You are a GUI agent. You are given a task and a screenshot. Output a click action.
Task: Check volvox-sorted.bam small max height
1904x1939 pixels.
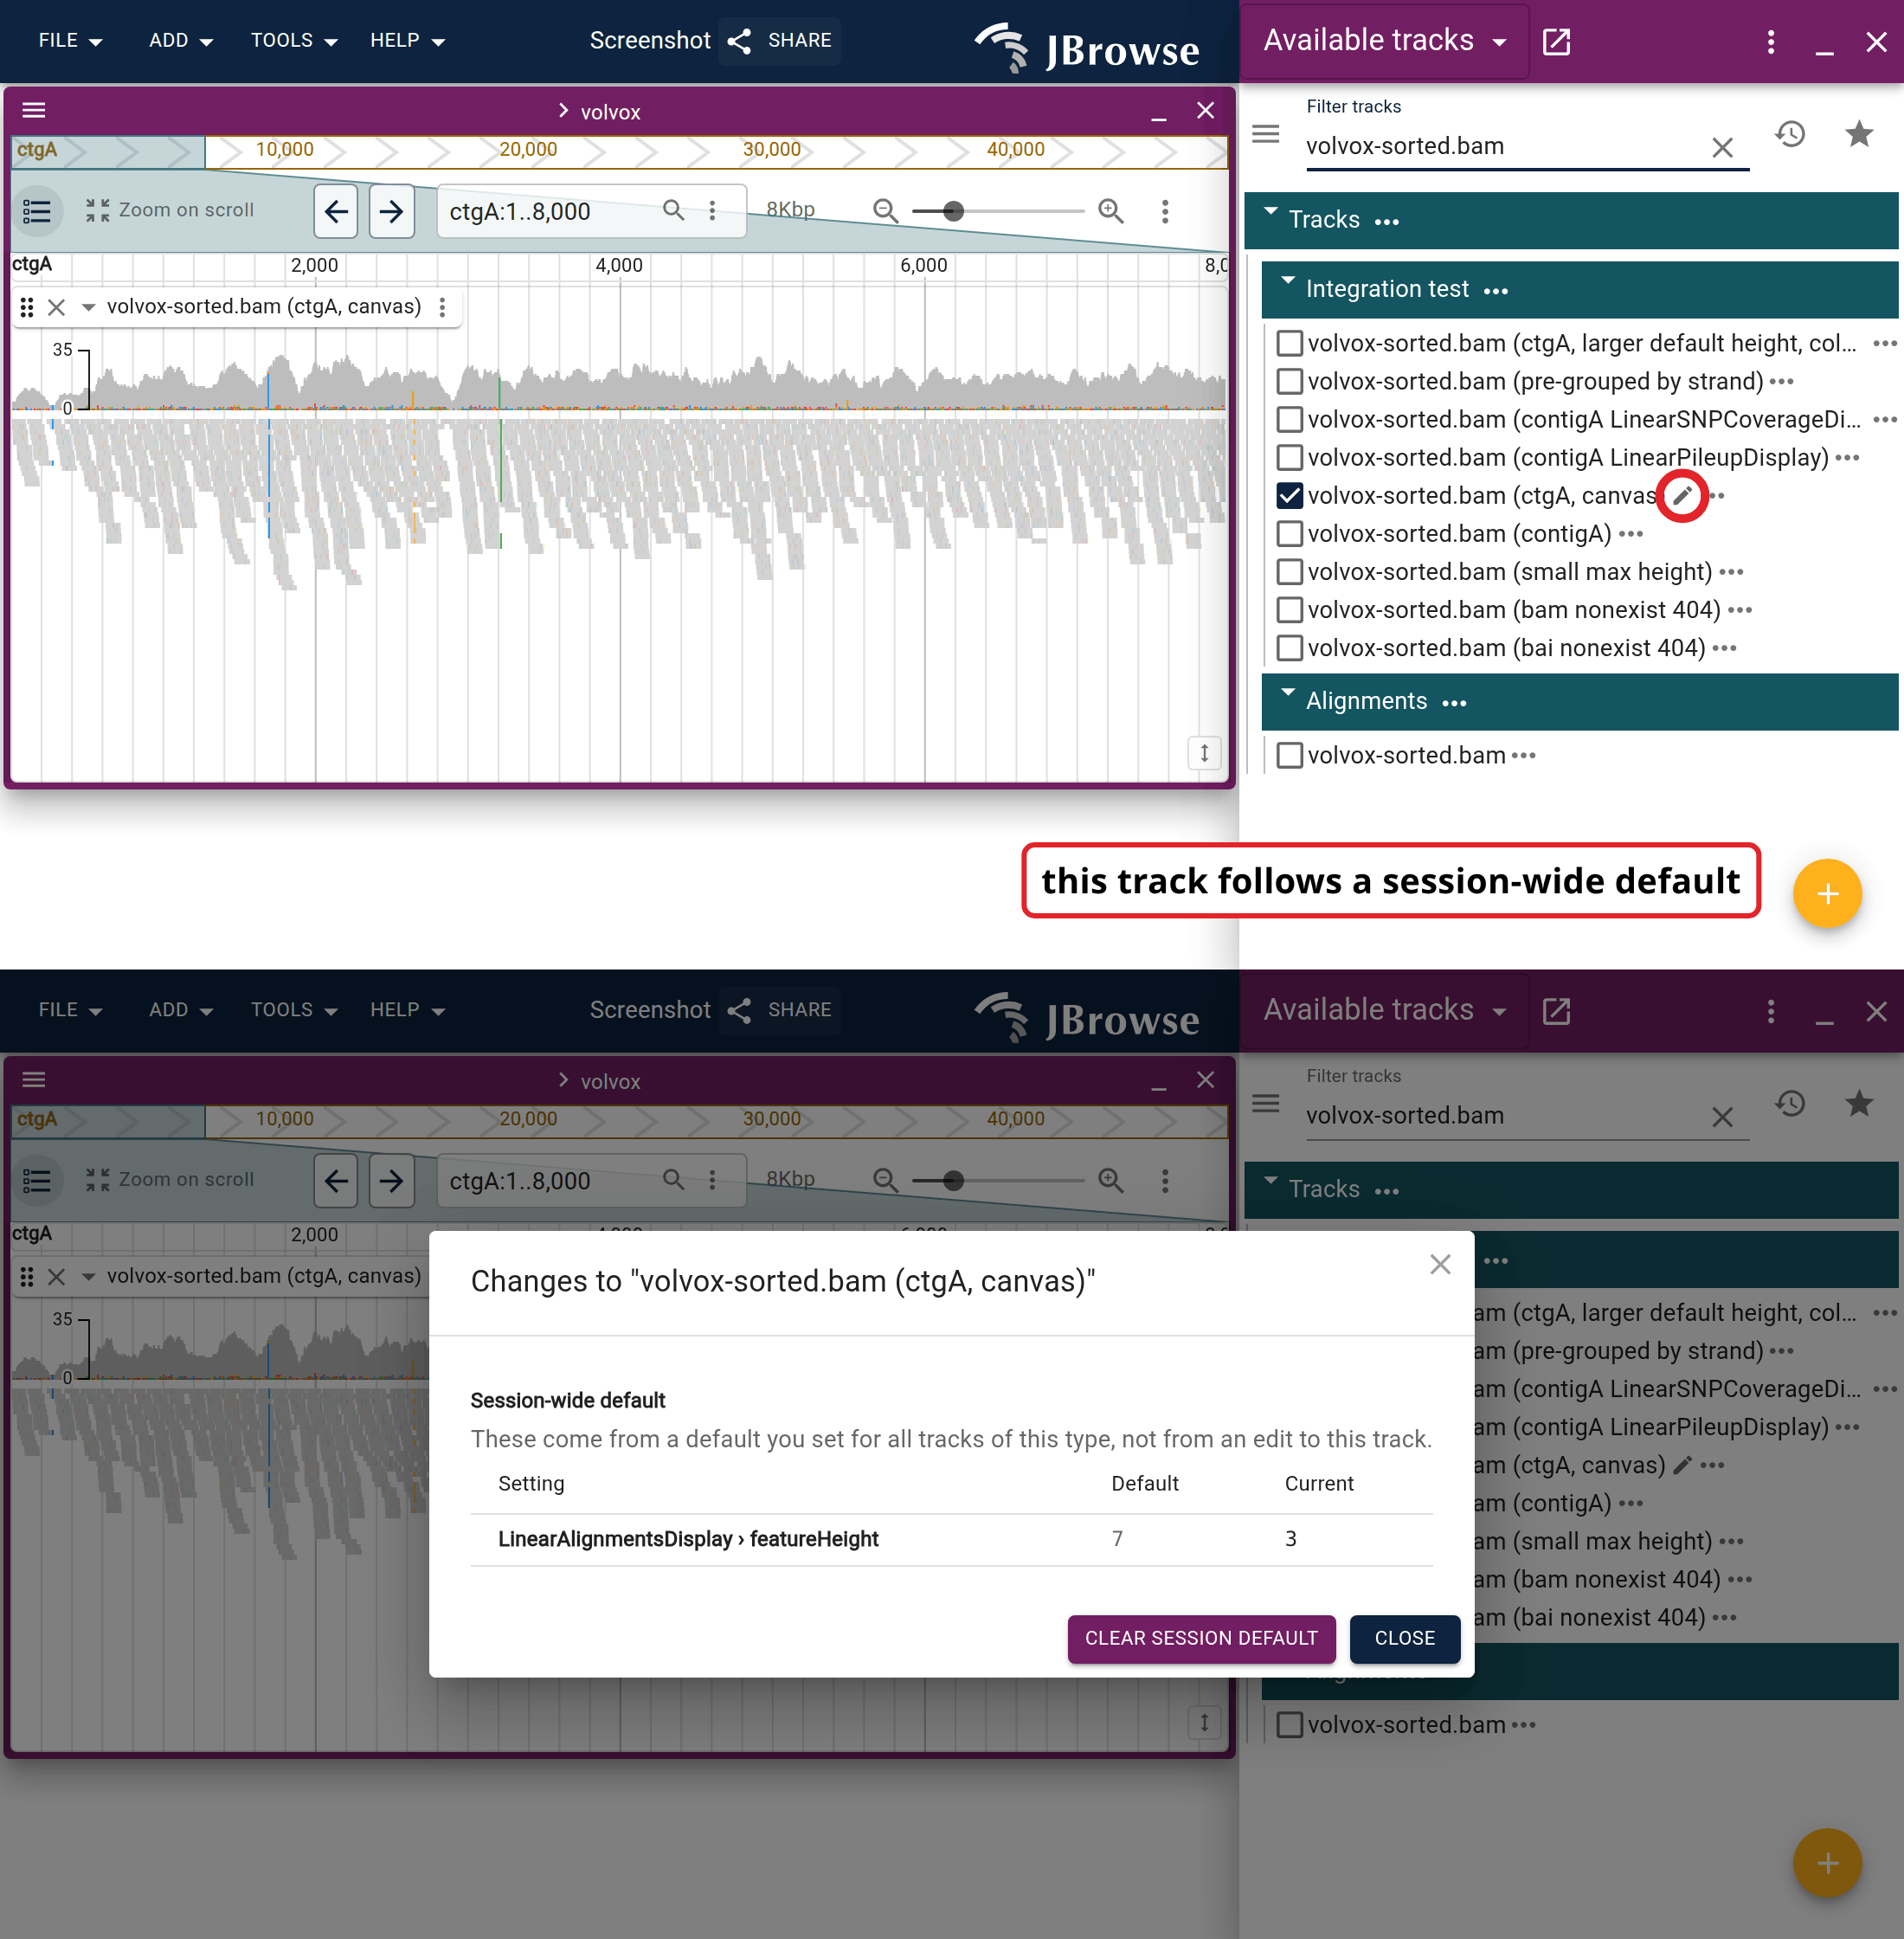tap(1289, 571)
